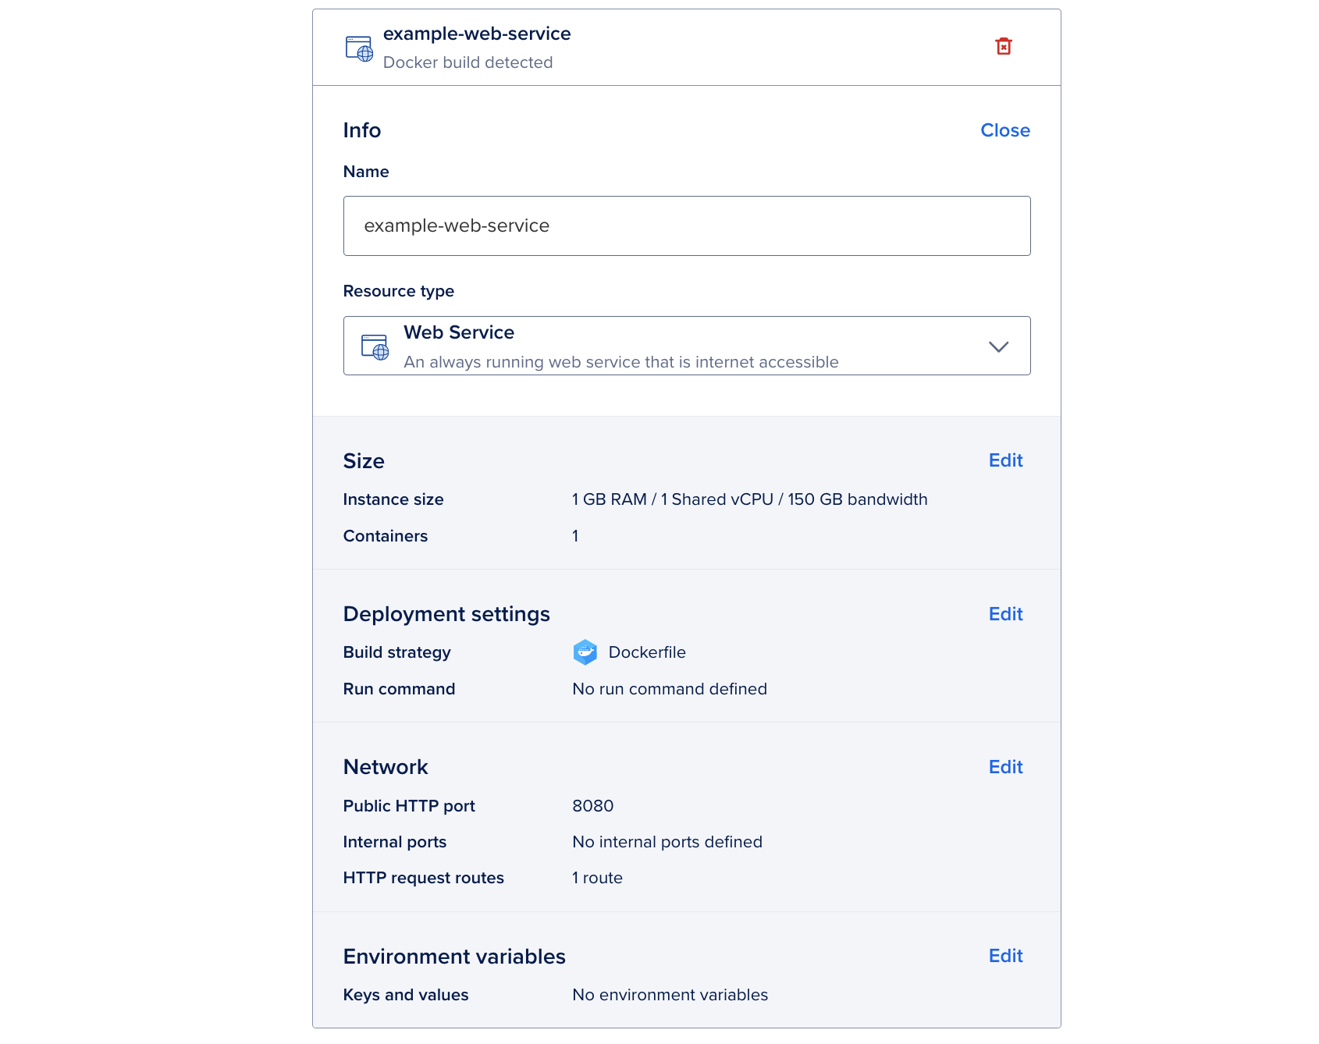Click the 'Info' heading

(x=362, y=130)
